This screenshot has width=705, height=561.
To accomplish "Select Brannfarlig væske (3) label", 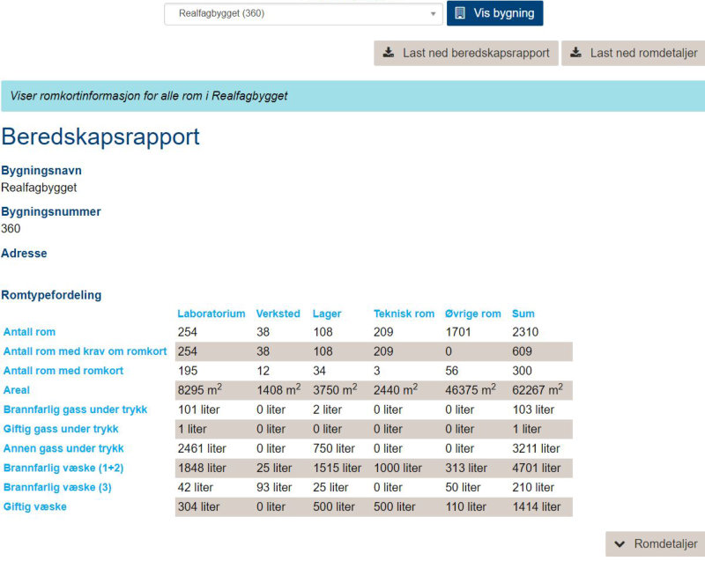I will coord(57,487).
